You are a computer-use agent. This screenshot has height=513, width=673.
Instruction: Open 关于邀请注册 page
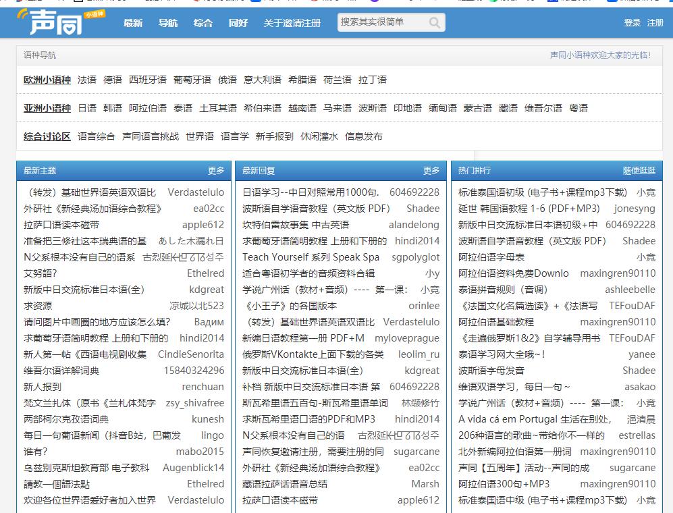292,22
